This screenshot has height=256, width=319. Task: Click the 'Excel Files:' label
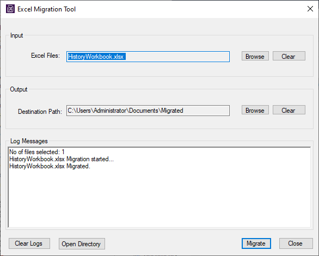(x=45, y=56)
